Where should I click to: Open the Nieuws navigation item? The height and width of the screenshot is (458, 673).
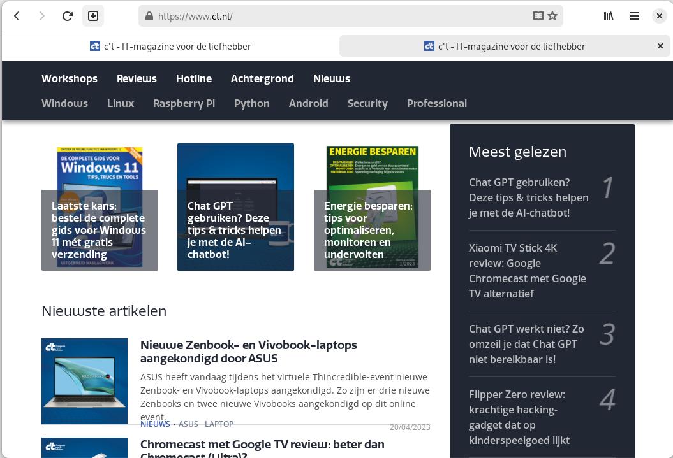click(331, 78)
